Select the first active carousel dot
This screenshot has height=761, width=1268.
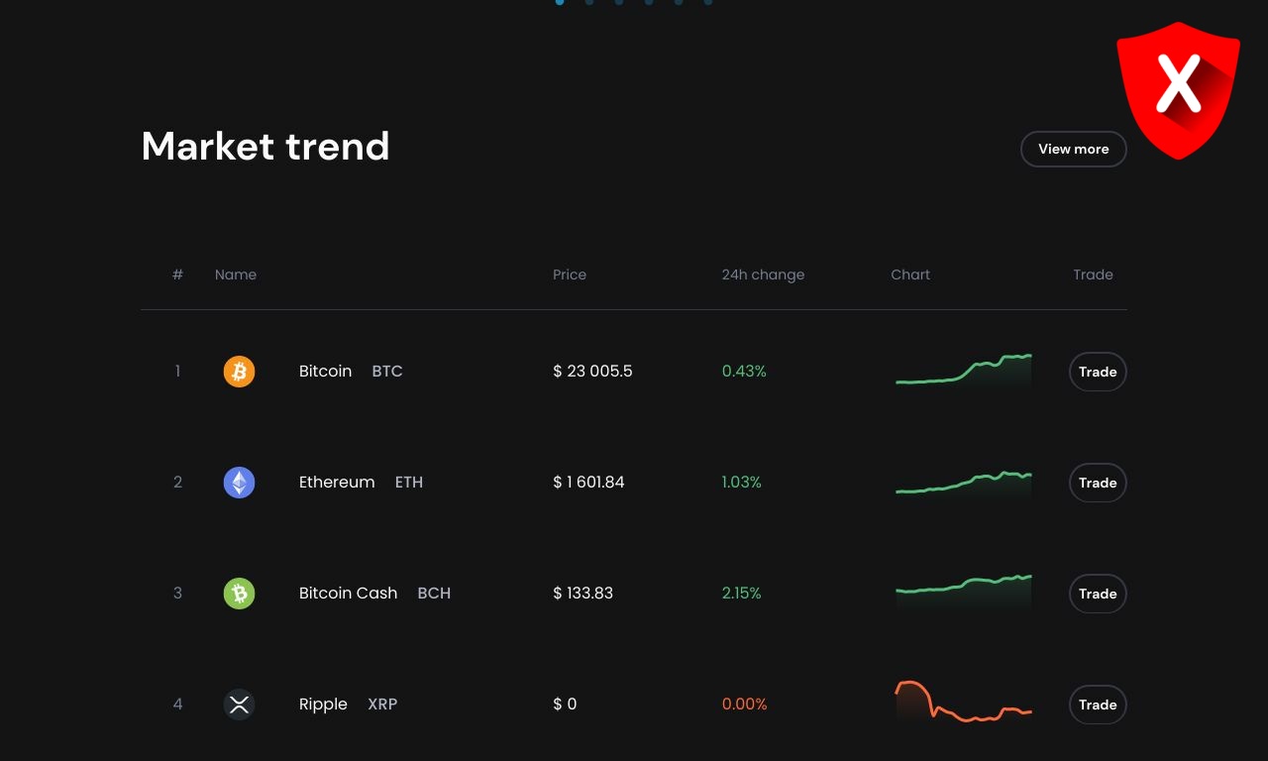coord(560,2)
